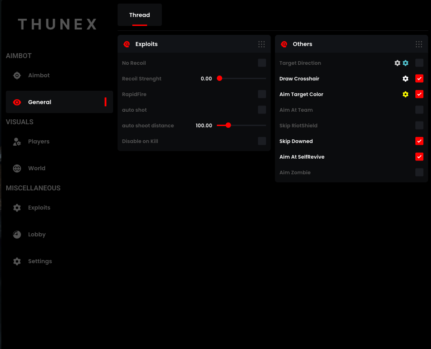Switch to the Thread tab

pos(139,14)
